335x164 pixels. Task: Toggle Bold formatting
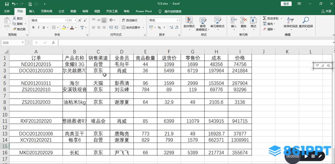34,27
